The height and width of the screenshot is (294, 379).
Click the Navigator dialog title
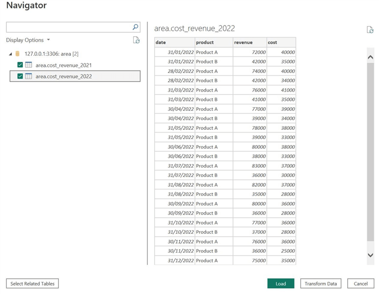(26, 5)
